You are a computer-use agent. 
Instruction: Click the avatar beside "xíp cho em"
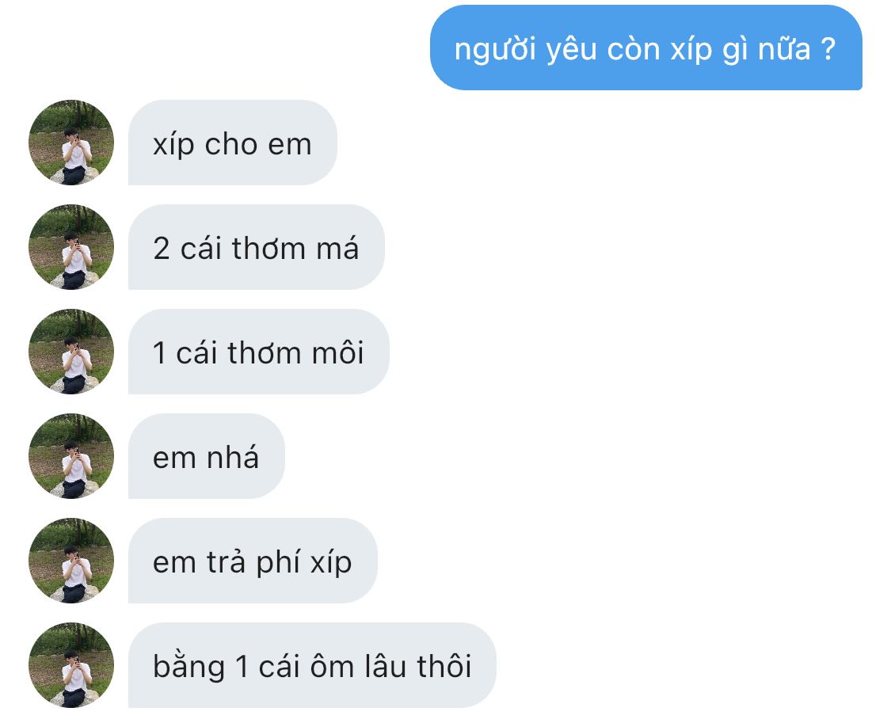pyautogui.click(x=71, y=143)
